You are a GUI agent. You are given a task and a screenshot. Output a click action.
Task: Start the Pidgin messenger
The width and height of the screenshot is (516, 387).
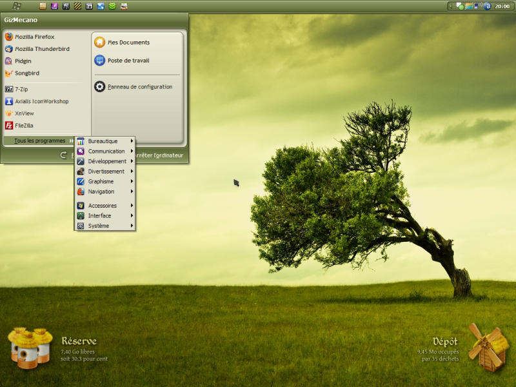18,61
